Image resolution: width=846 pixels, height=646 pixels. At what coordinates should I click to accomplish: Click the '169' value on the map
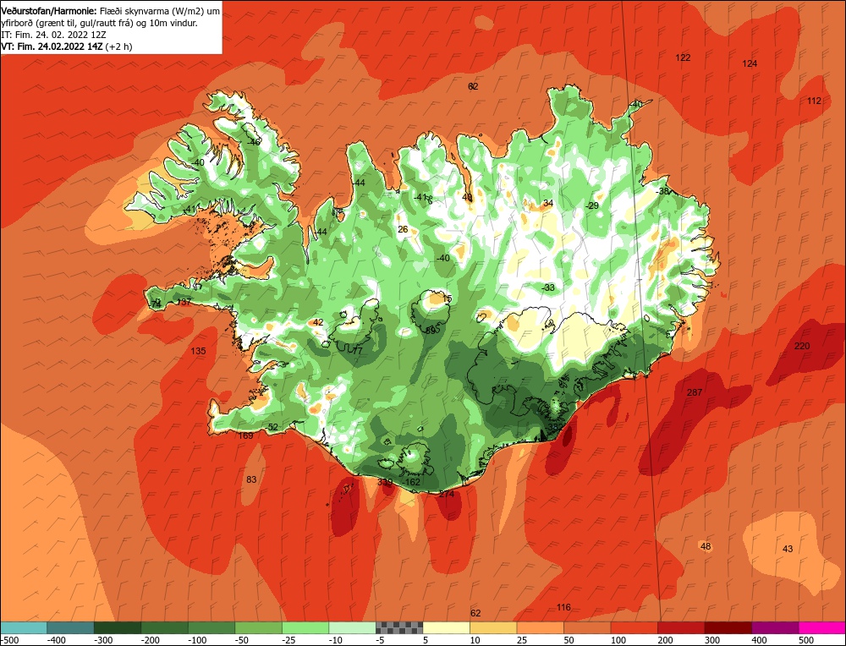[245, 435]
